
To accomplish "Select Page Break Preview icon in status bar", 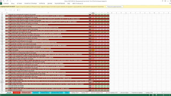I will 156,95.
